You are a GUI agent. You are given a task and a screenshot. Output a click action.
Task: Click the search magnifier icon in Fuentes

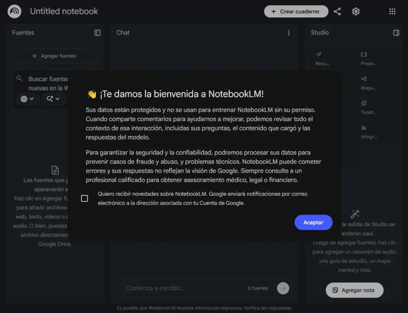[x=19, y=79]
